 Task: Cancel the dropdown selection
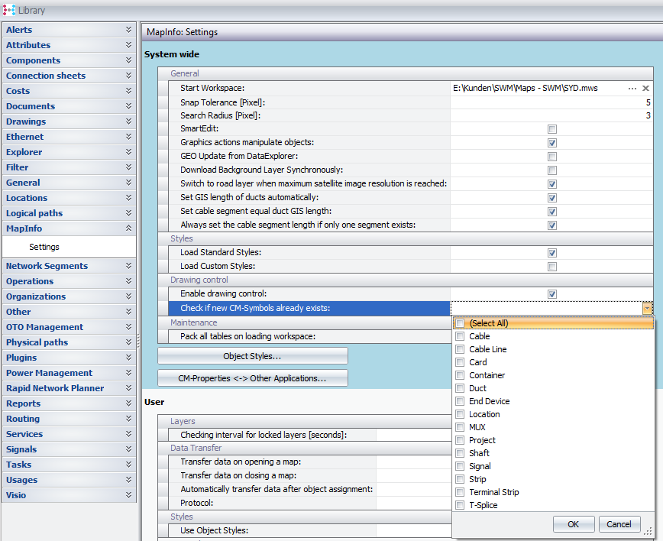pos(619,524)
